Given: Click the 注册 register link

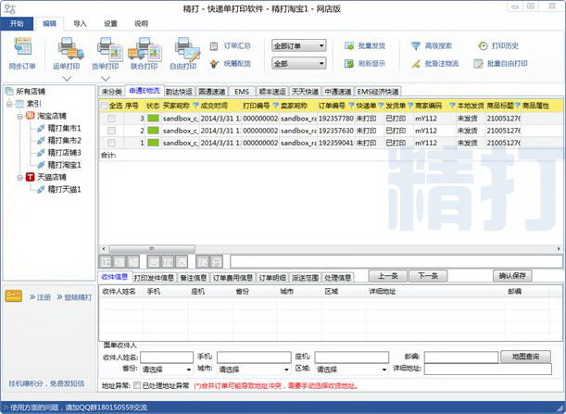Looking at the screenshot, I should tap(44, 297).
